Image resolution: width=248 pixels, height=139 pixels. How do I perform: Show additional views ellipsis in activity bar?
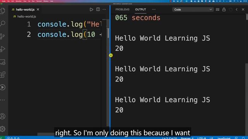(x=3, y=100)
